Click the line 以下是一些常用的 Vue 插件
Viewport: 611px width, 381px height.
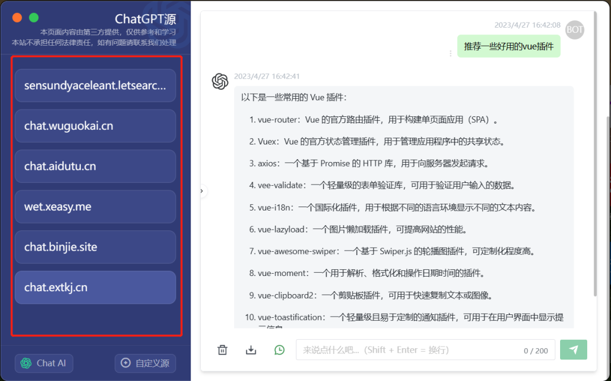tap(294, 97)
